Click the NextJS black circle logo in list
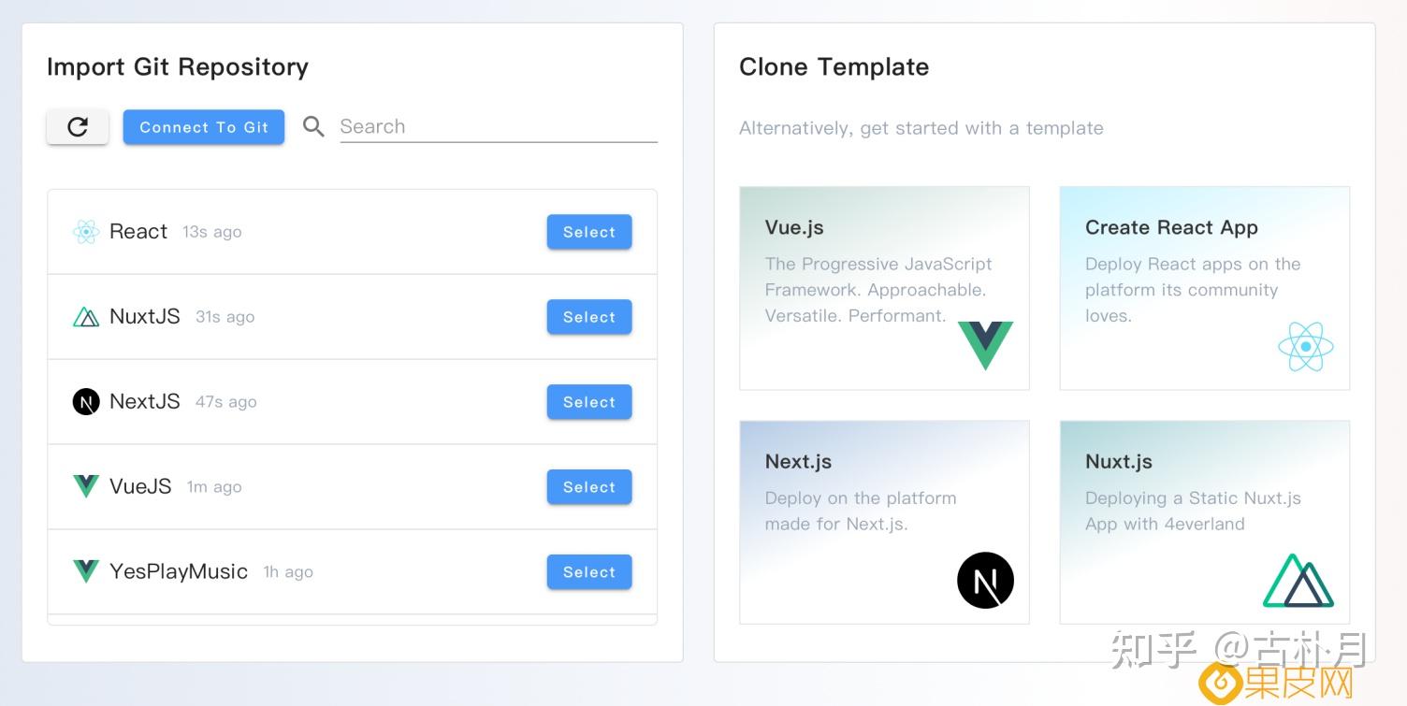 (86, 402)
